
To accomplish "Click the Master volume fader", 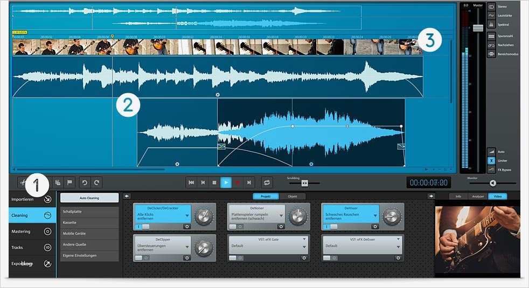I will pos(478,28).
